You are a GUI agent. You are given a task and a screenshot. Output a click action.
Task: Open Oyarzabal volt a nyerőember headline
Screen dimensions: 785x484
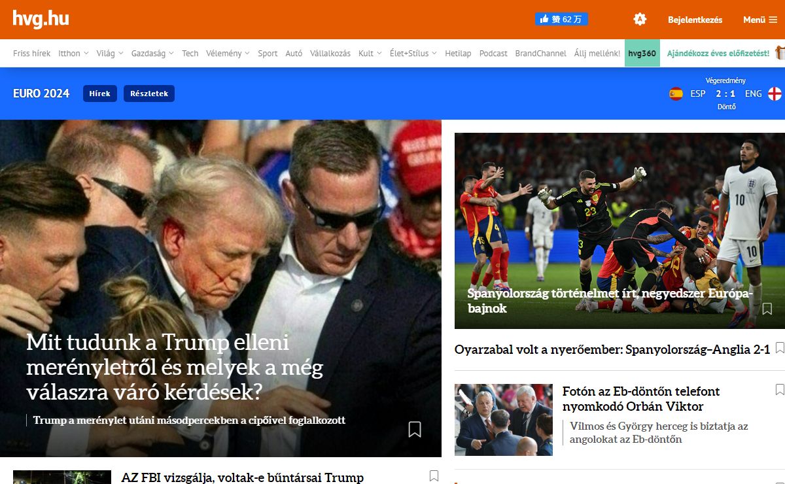click(612, 349)
